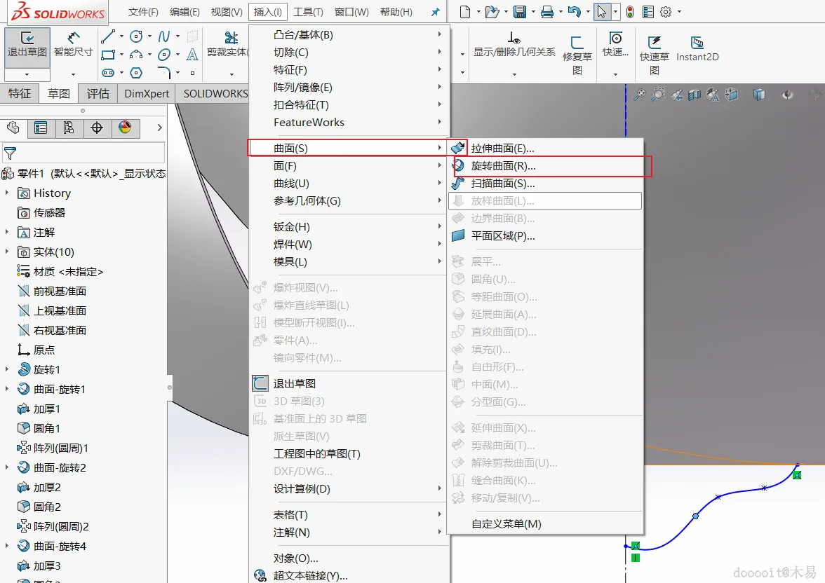
Task: Select the Ellipse sketch tool
Action: [x=164, y=54]
